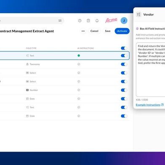
Task: Click the FIELD TYPE column header
Action: [31, 48]
